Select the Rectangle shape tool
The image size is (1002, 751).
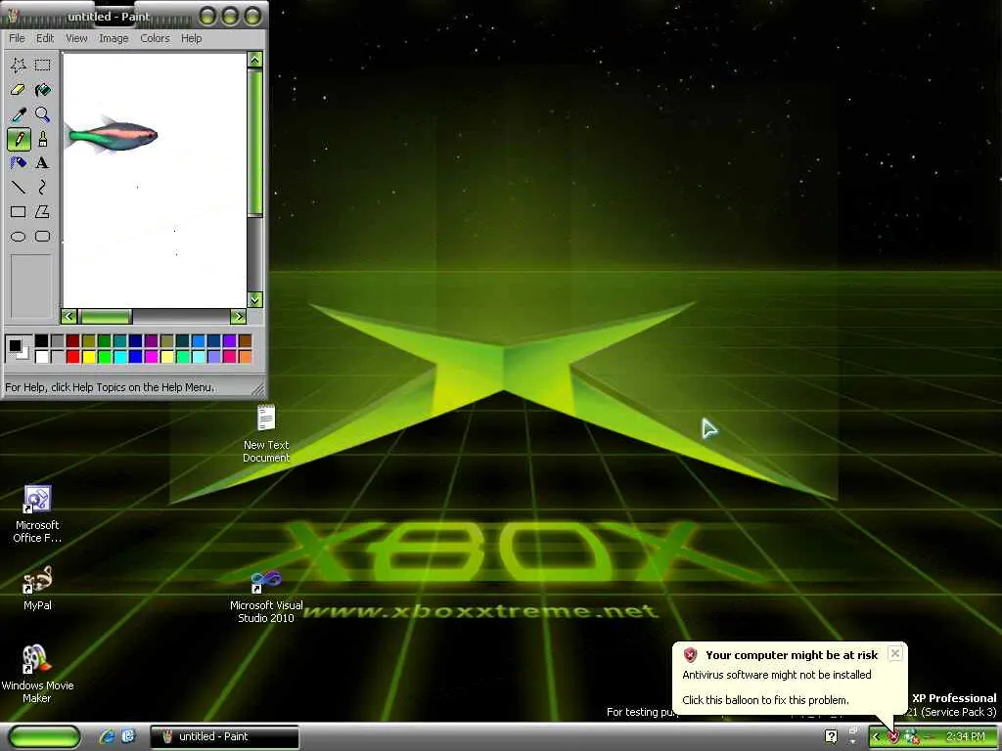(x=18, y=211)
